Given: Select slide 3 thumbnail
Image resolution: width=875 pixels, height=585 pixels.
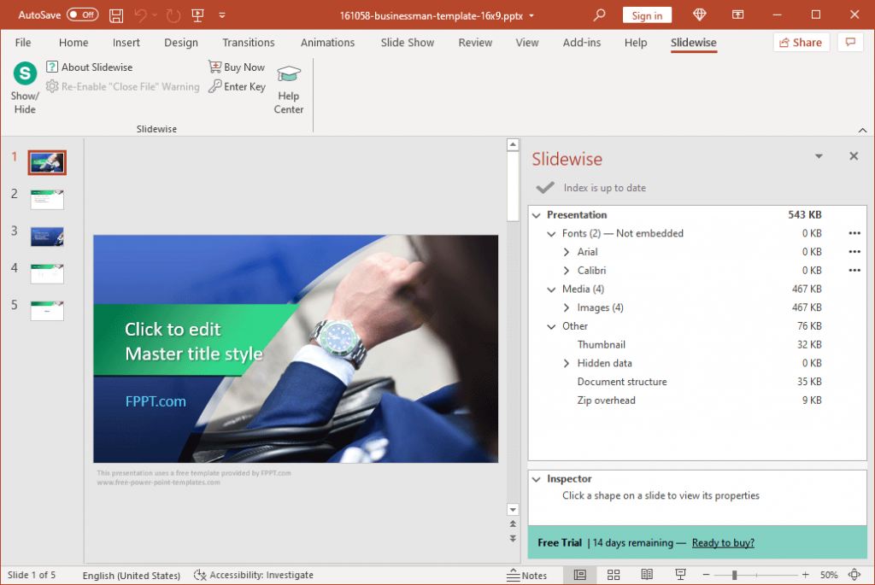Looking at the screenshot, I should pyautogui.click(x=46, y=237).
